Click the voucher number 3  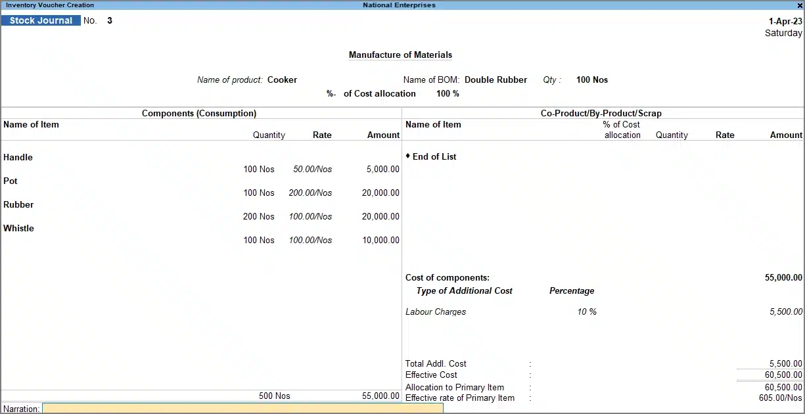tap(110, 20)
